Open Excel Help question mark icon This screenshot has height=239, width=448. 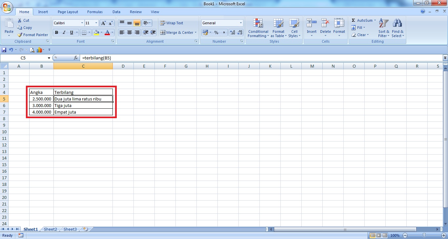(x=423, y=11)
